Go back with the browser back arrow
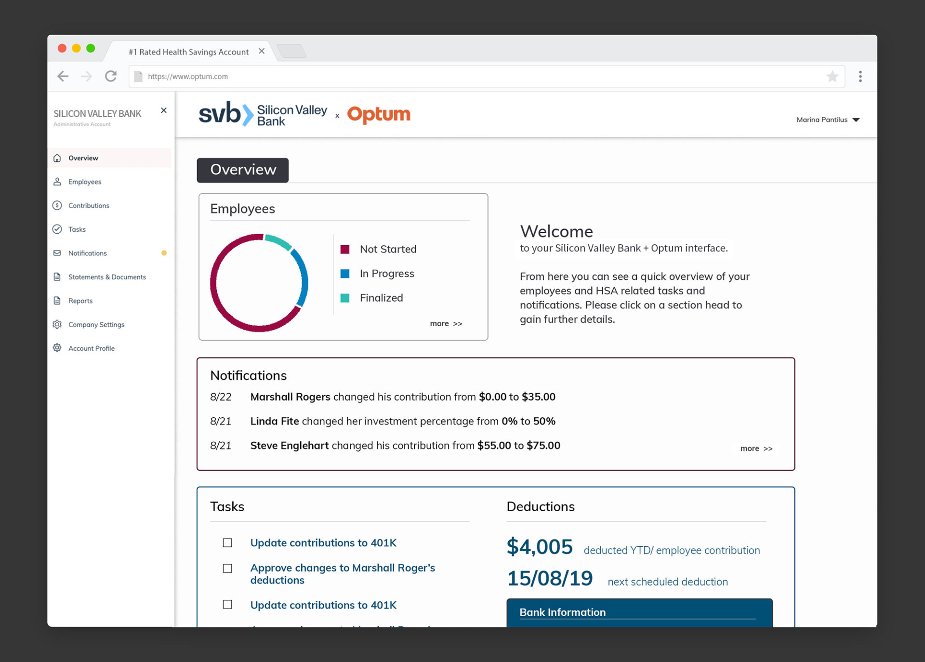This screenshot has width=925, height=662. [63, 76]
